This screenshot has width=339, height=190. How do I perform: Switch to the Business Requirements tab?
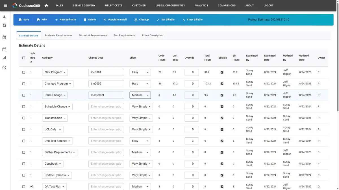point(58,35)
